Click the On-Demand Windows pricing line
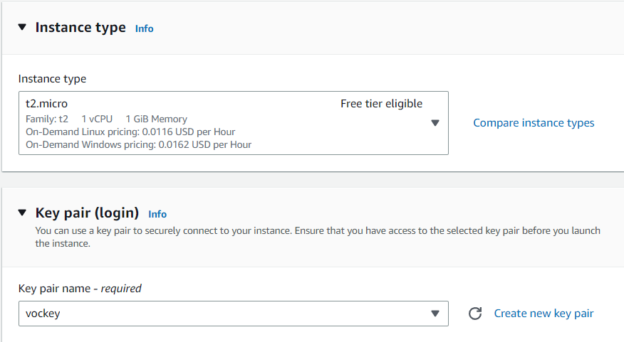This screenshot has height=342, width=624. (x=138, y=144)
